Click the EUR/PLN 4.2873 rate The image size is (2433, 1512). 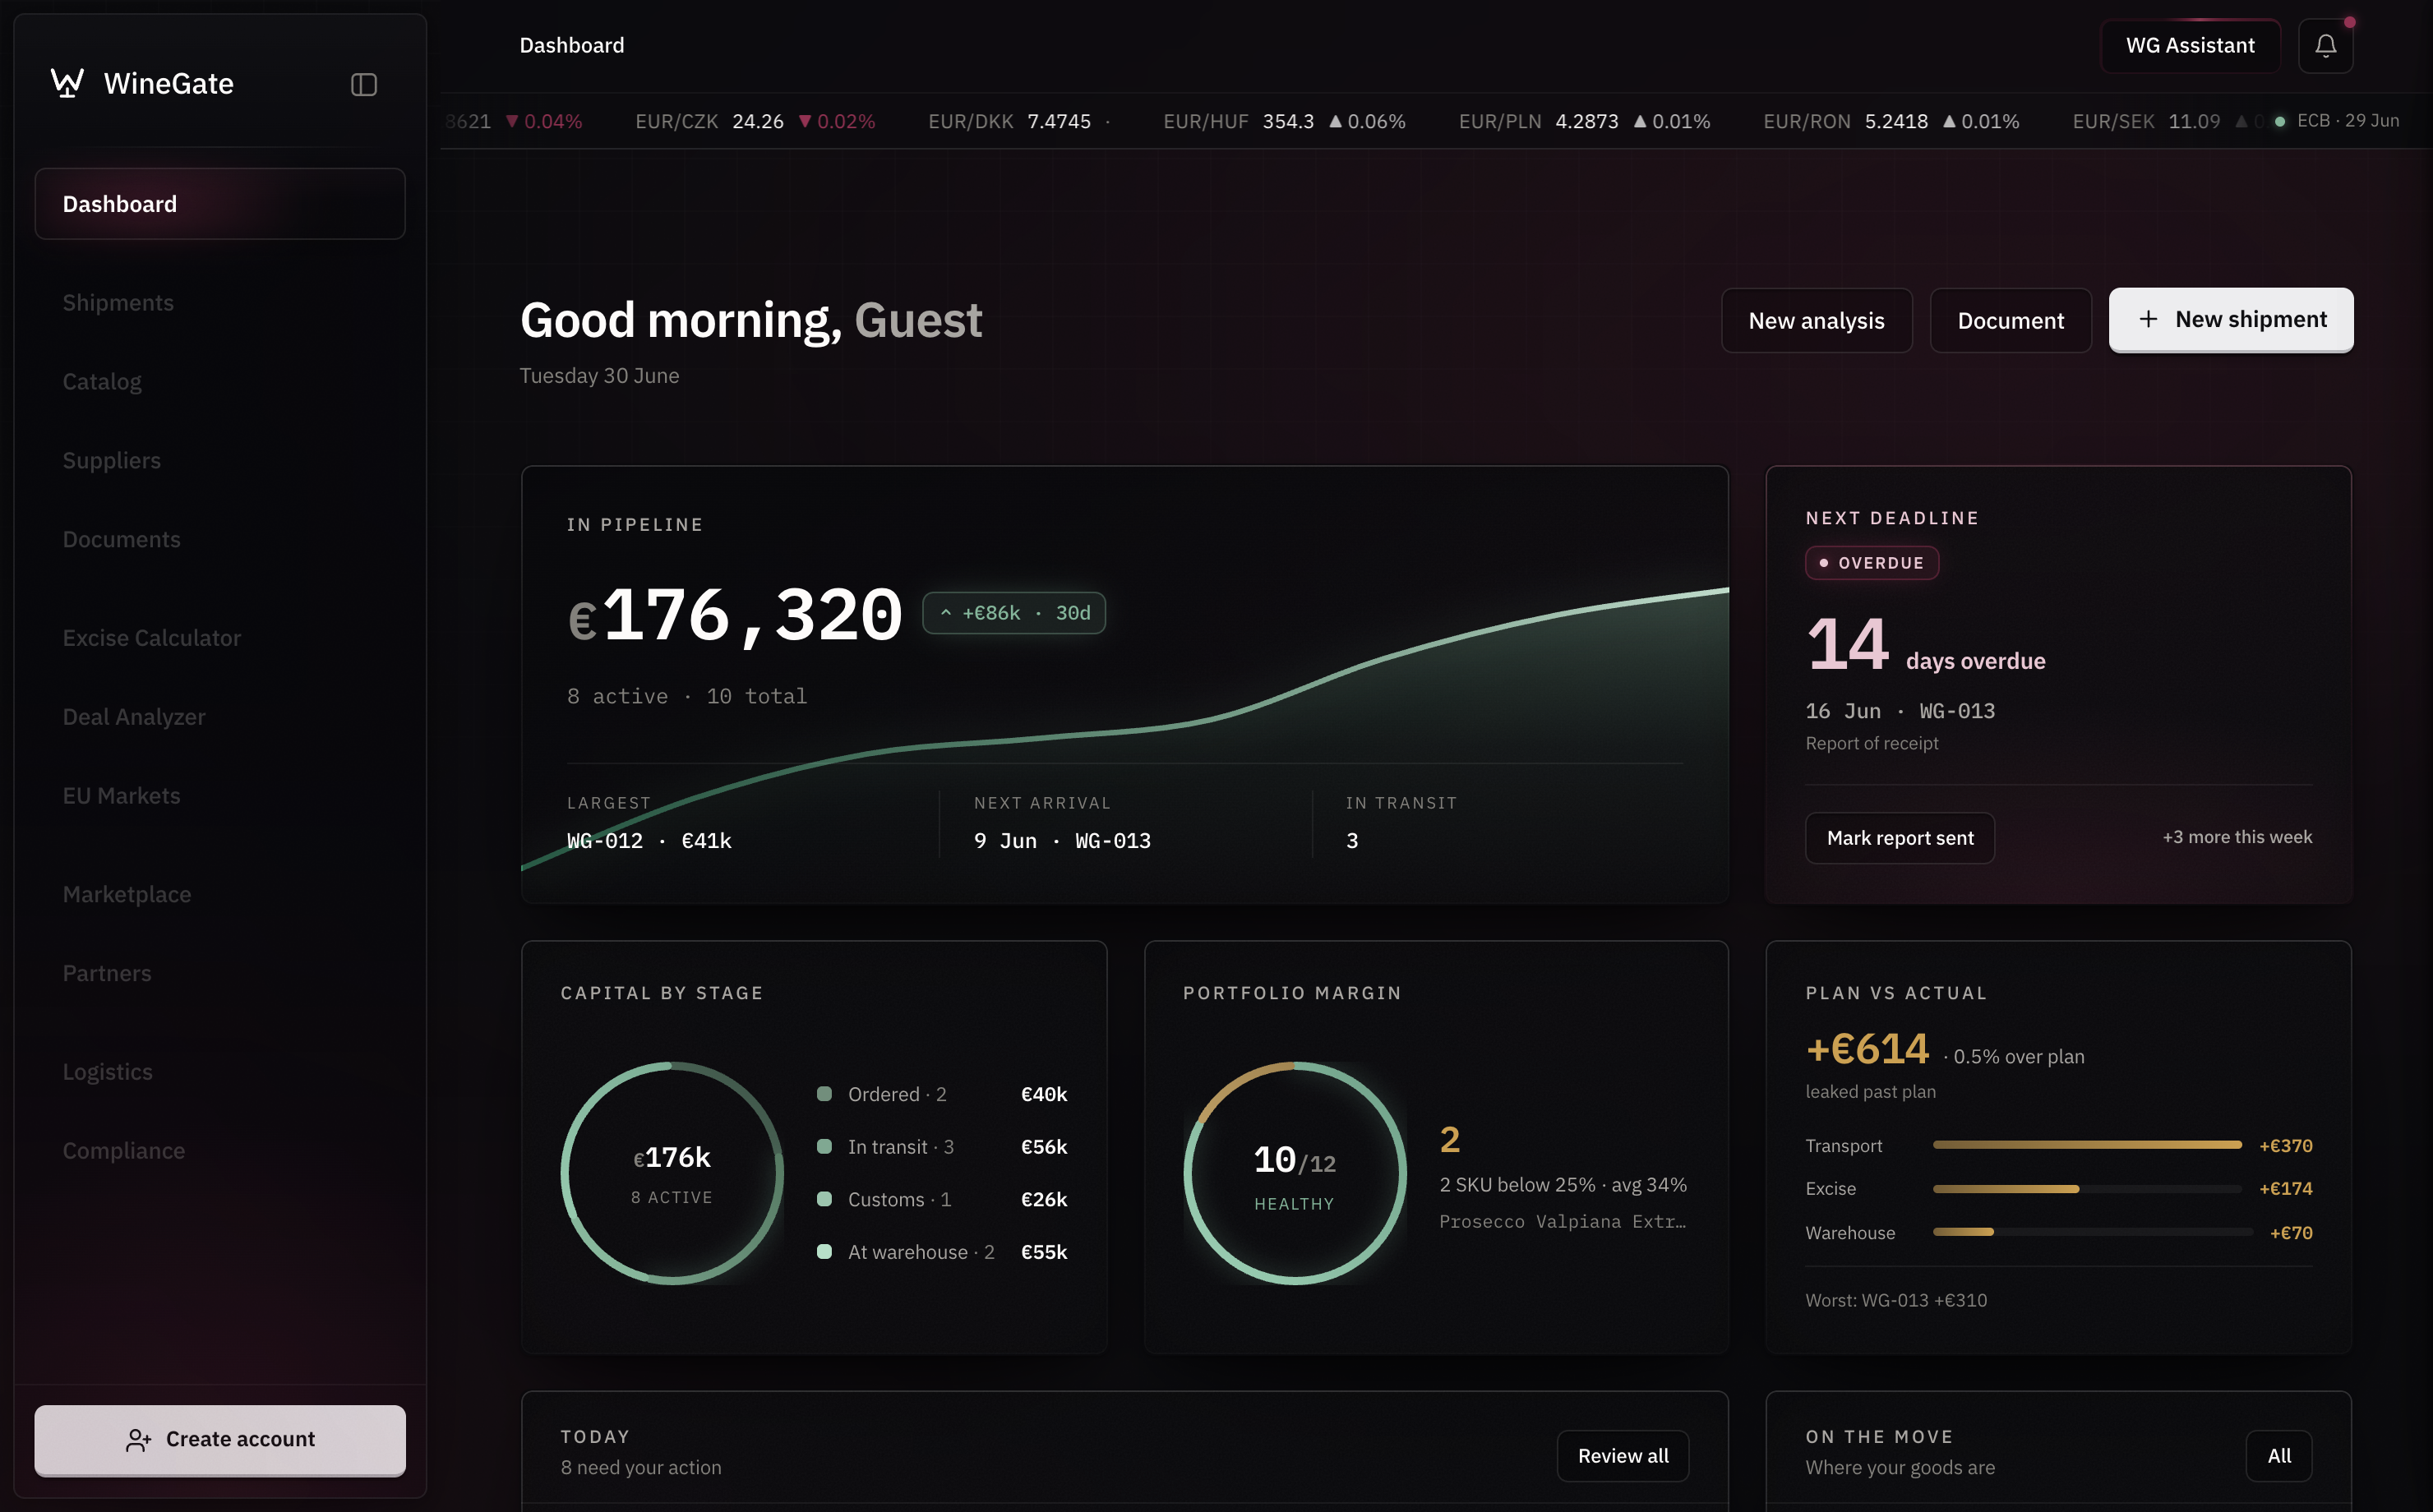(1584, 121)
